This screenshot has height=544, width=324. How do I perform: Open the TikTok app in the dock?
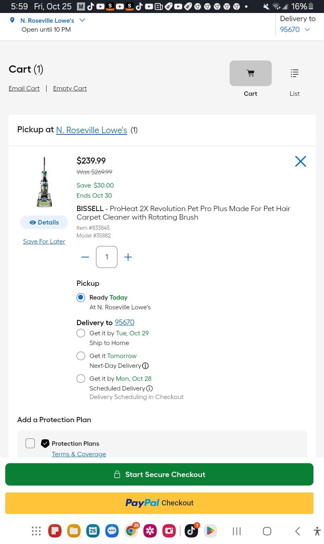tap(191, 531)
